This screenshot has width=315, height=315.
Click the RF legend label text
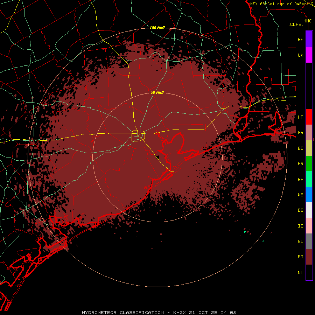click(300, 39)
